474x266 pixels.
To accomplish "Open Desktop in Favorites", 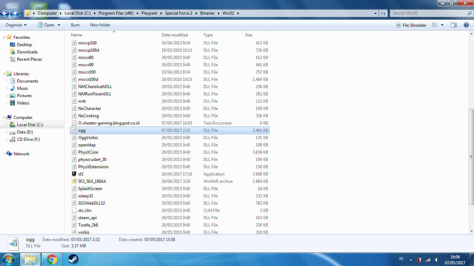I will click(x=24, y=45).
